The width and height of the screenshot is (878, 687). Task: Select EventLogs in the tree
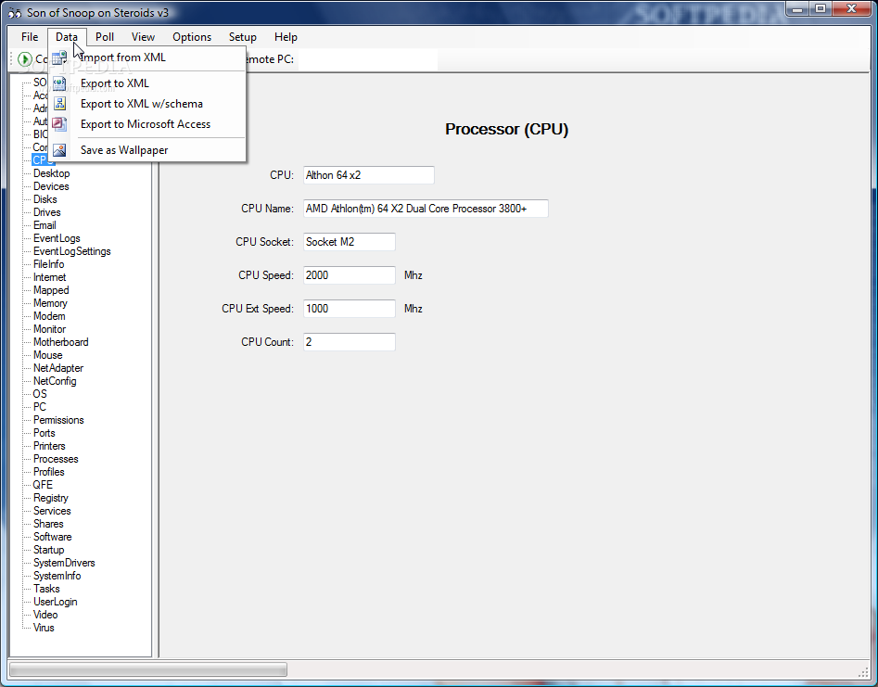(x=57, y=238)
